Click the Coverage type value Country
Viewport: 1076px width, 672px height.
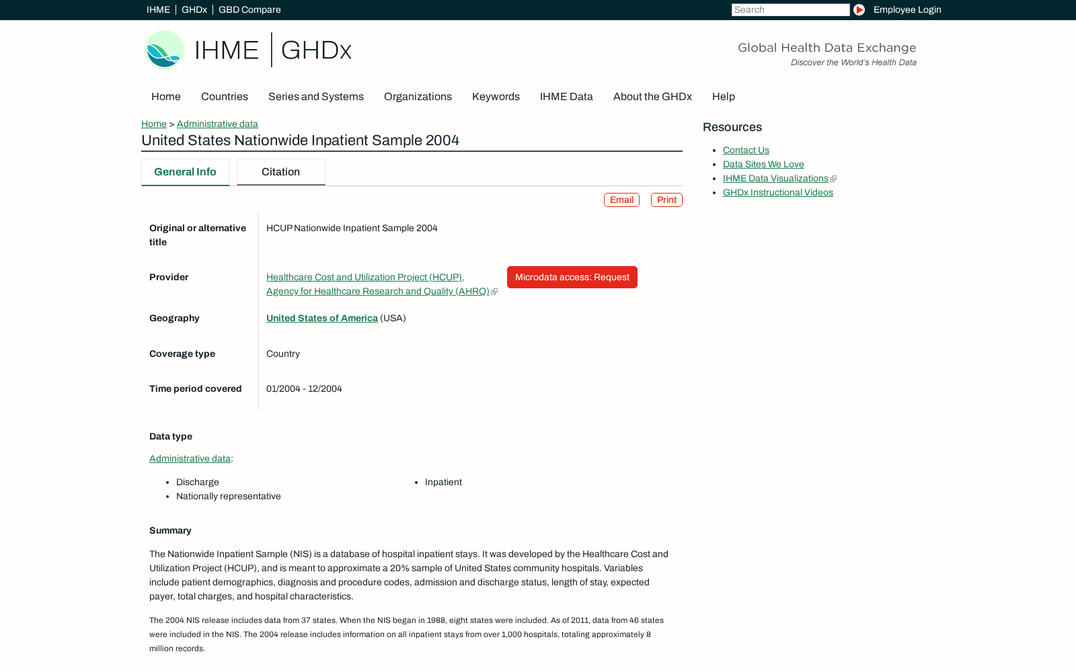pyautogui.click(x=283, y=353)
